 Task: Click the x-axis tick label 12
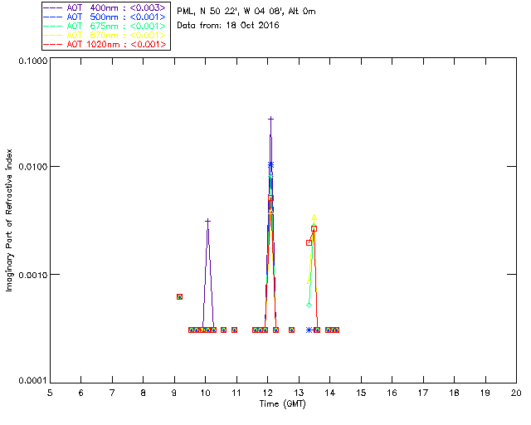[267, 393]
